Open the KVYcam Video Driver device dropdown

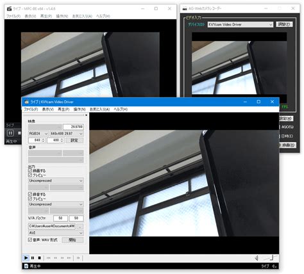(x=241, y=24)
